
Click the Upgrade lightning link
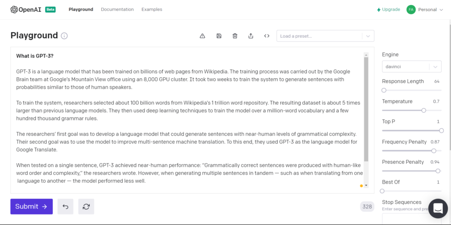pyautogui.click(x=388, y=10)
